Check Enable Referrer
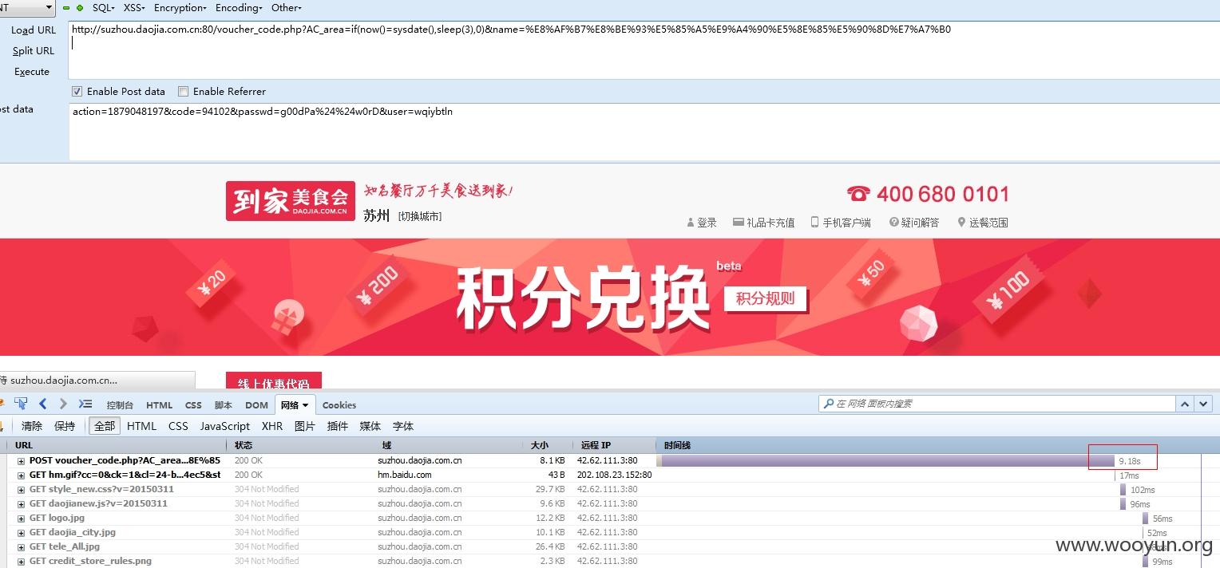This screenshot has height=568, width=1220. [184, 92]
